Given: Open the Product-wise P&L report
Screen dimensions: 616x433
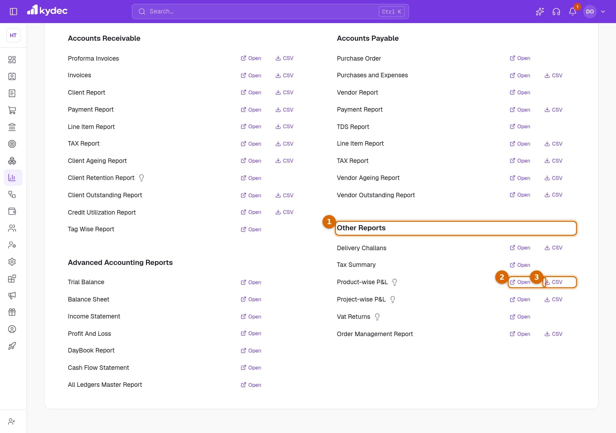Looking at the screenshot, I should [x=520, y=282].
